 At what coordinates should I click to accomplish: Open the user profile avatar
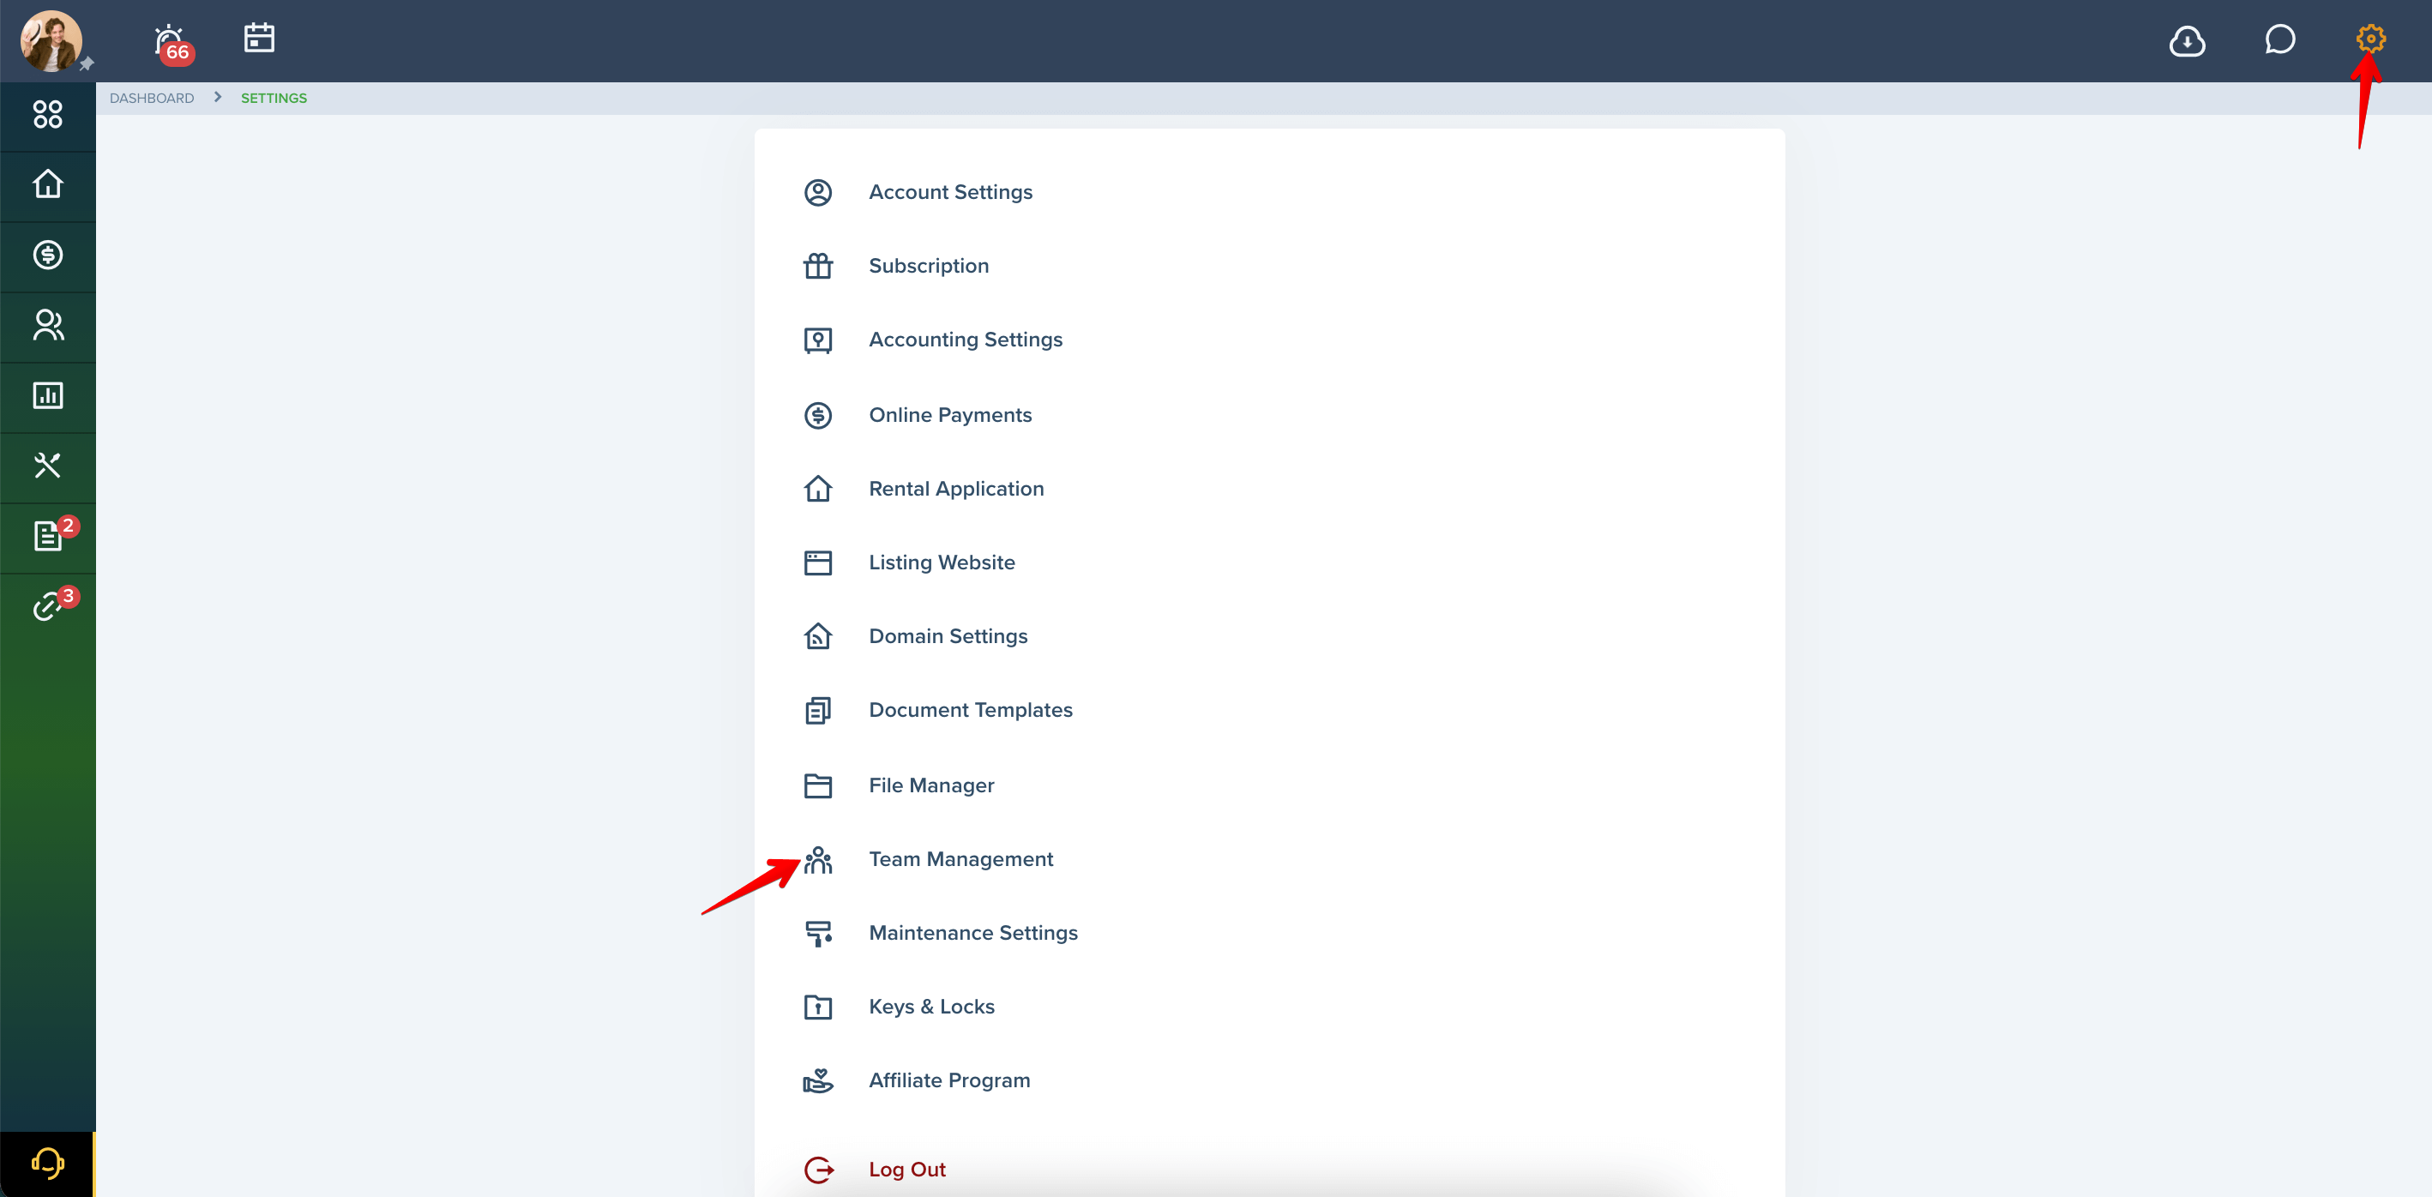tap(51, 40)
